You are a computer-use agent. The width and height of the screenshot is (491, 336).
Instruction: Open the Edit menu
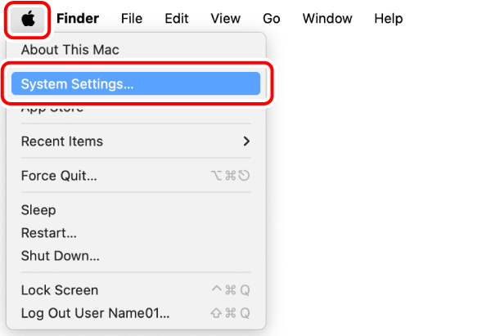(177, 19)
